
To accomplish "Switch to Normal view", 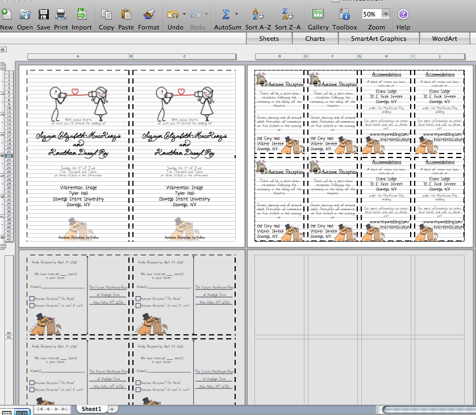I will [7, 412].
